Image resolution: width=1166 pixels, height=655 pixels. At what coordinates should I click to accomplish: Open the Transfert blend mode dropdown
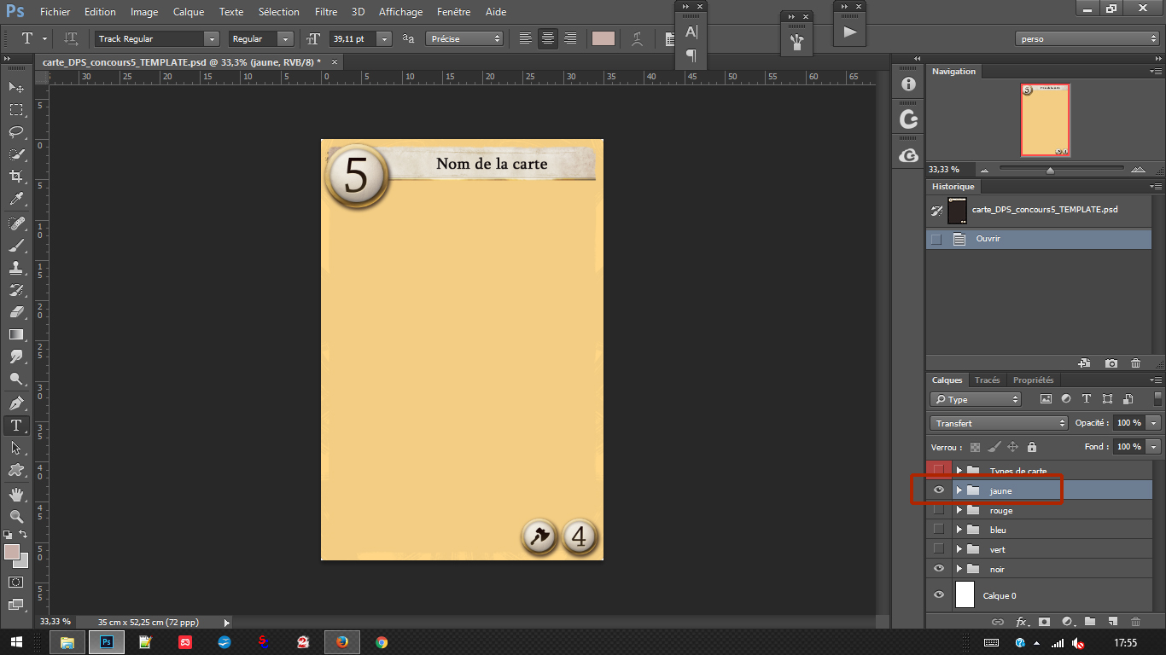click(998, 423)
